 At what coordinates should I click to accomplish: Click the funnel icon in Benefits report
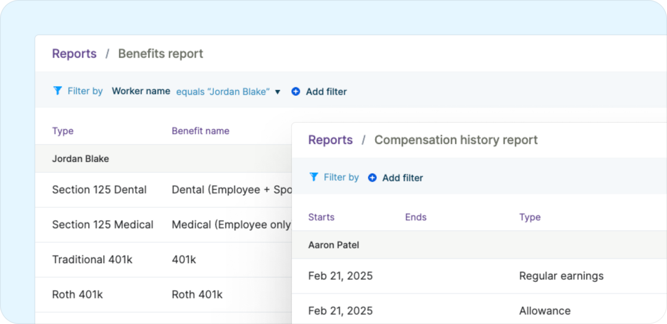coord(58,91)
